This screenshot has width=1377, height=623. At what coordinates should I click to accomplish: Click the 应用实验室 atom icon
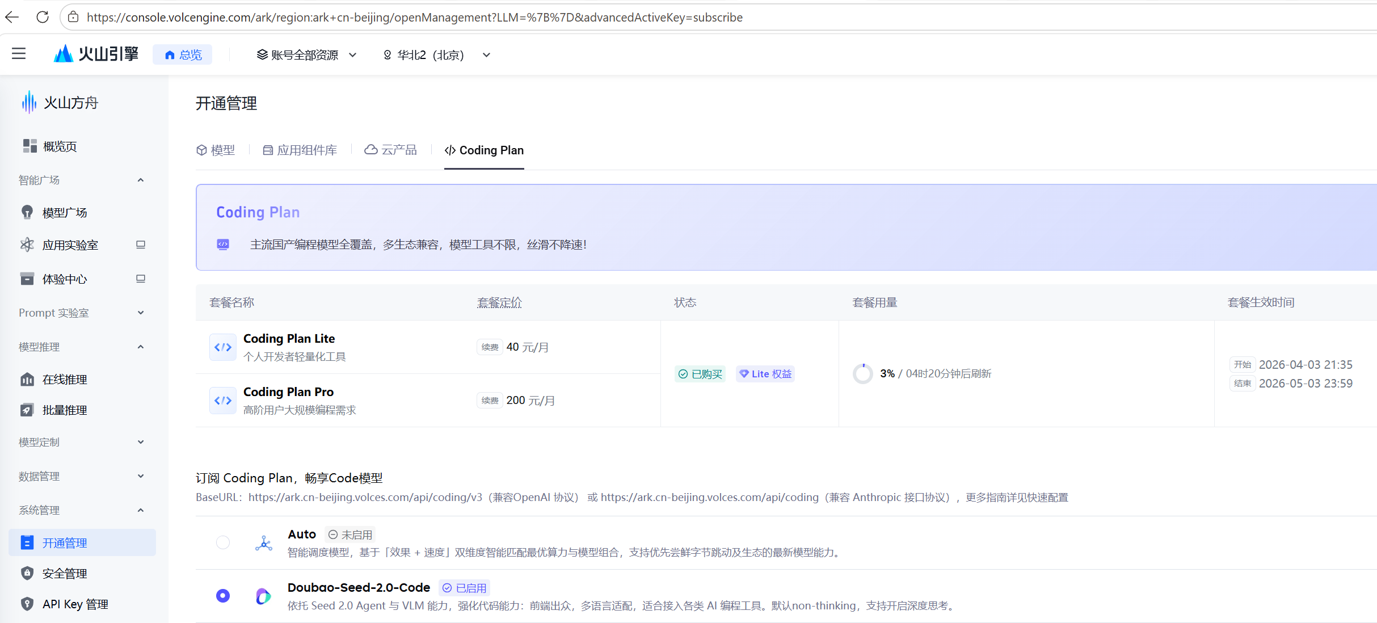coord(27,245)
